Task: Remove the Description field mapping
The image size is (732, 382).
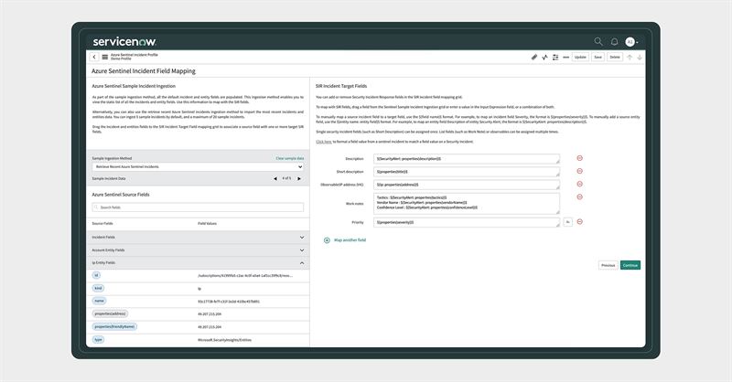Action: click(580, 157)
